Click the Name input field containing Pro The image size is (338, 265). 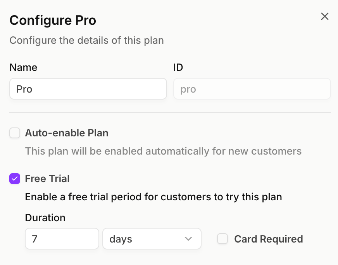click(x=88, y=89)
